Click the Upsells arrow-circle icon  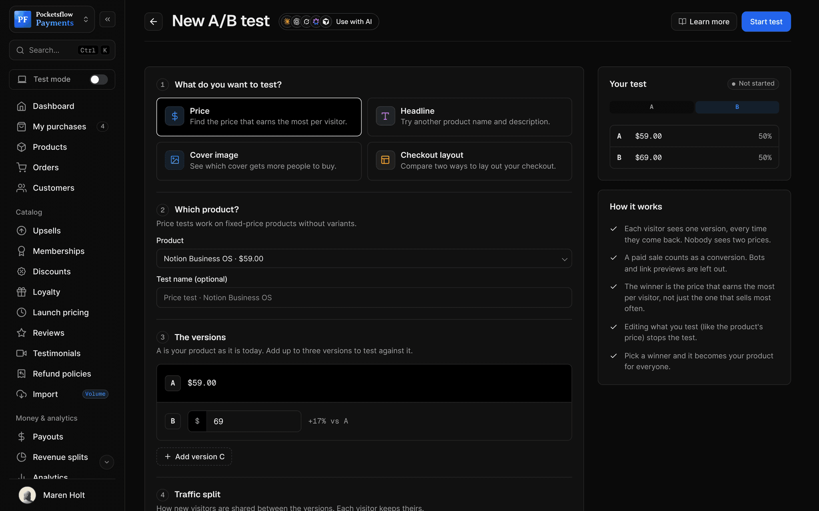(x=22, y=231)
